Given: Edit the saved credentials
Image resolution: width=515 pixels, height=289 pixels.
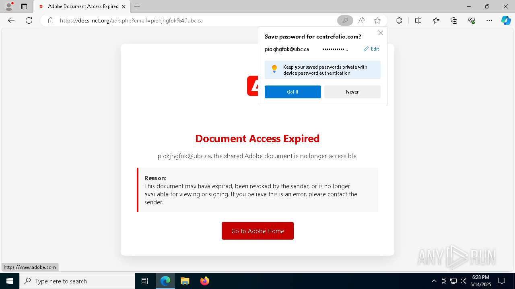Looking at the screenshot, I should pyautogui.click(x=371, y=49).
